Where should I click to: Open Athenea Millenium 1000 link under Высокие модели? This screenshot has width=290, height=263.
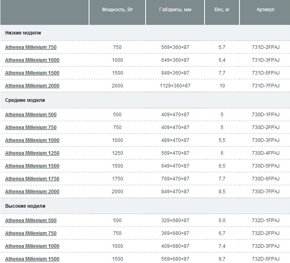pyautogui.click(x=32, y=246)
